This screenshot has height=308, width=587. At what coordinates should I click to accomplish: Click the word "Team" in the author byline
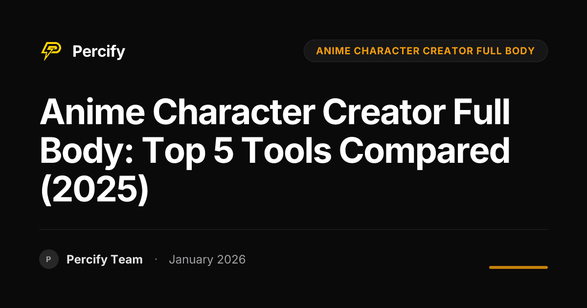(127, 260)
